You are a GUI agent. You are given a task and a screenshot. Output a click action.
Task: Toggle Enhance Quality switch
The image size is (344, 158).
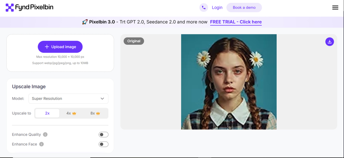[x=104, y=135]
